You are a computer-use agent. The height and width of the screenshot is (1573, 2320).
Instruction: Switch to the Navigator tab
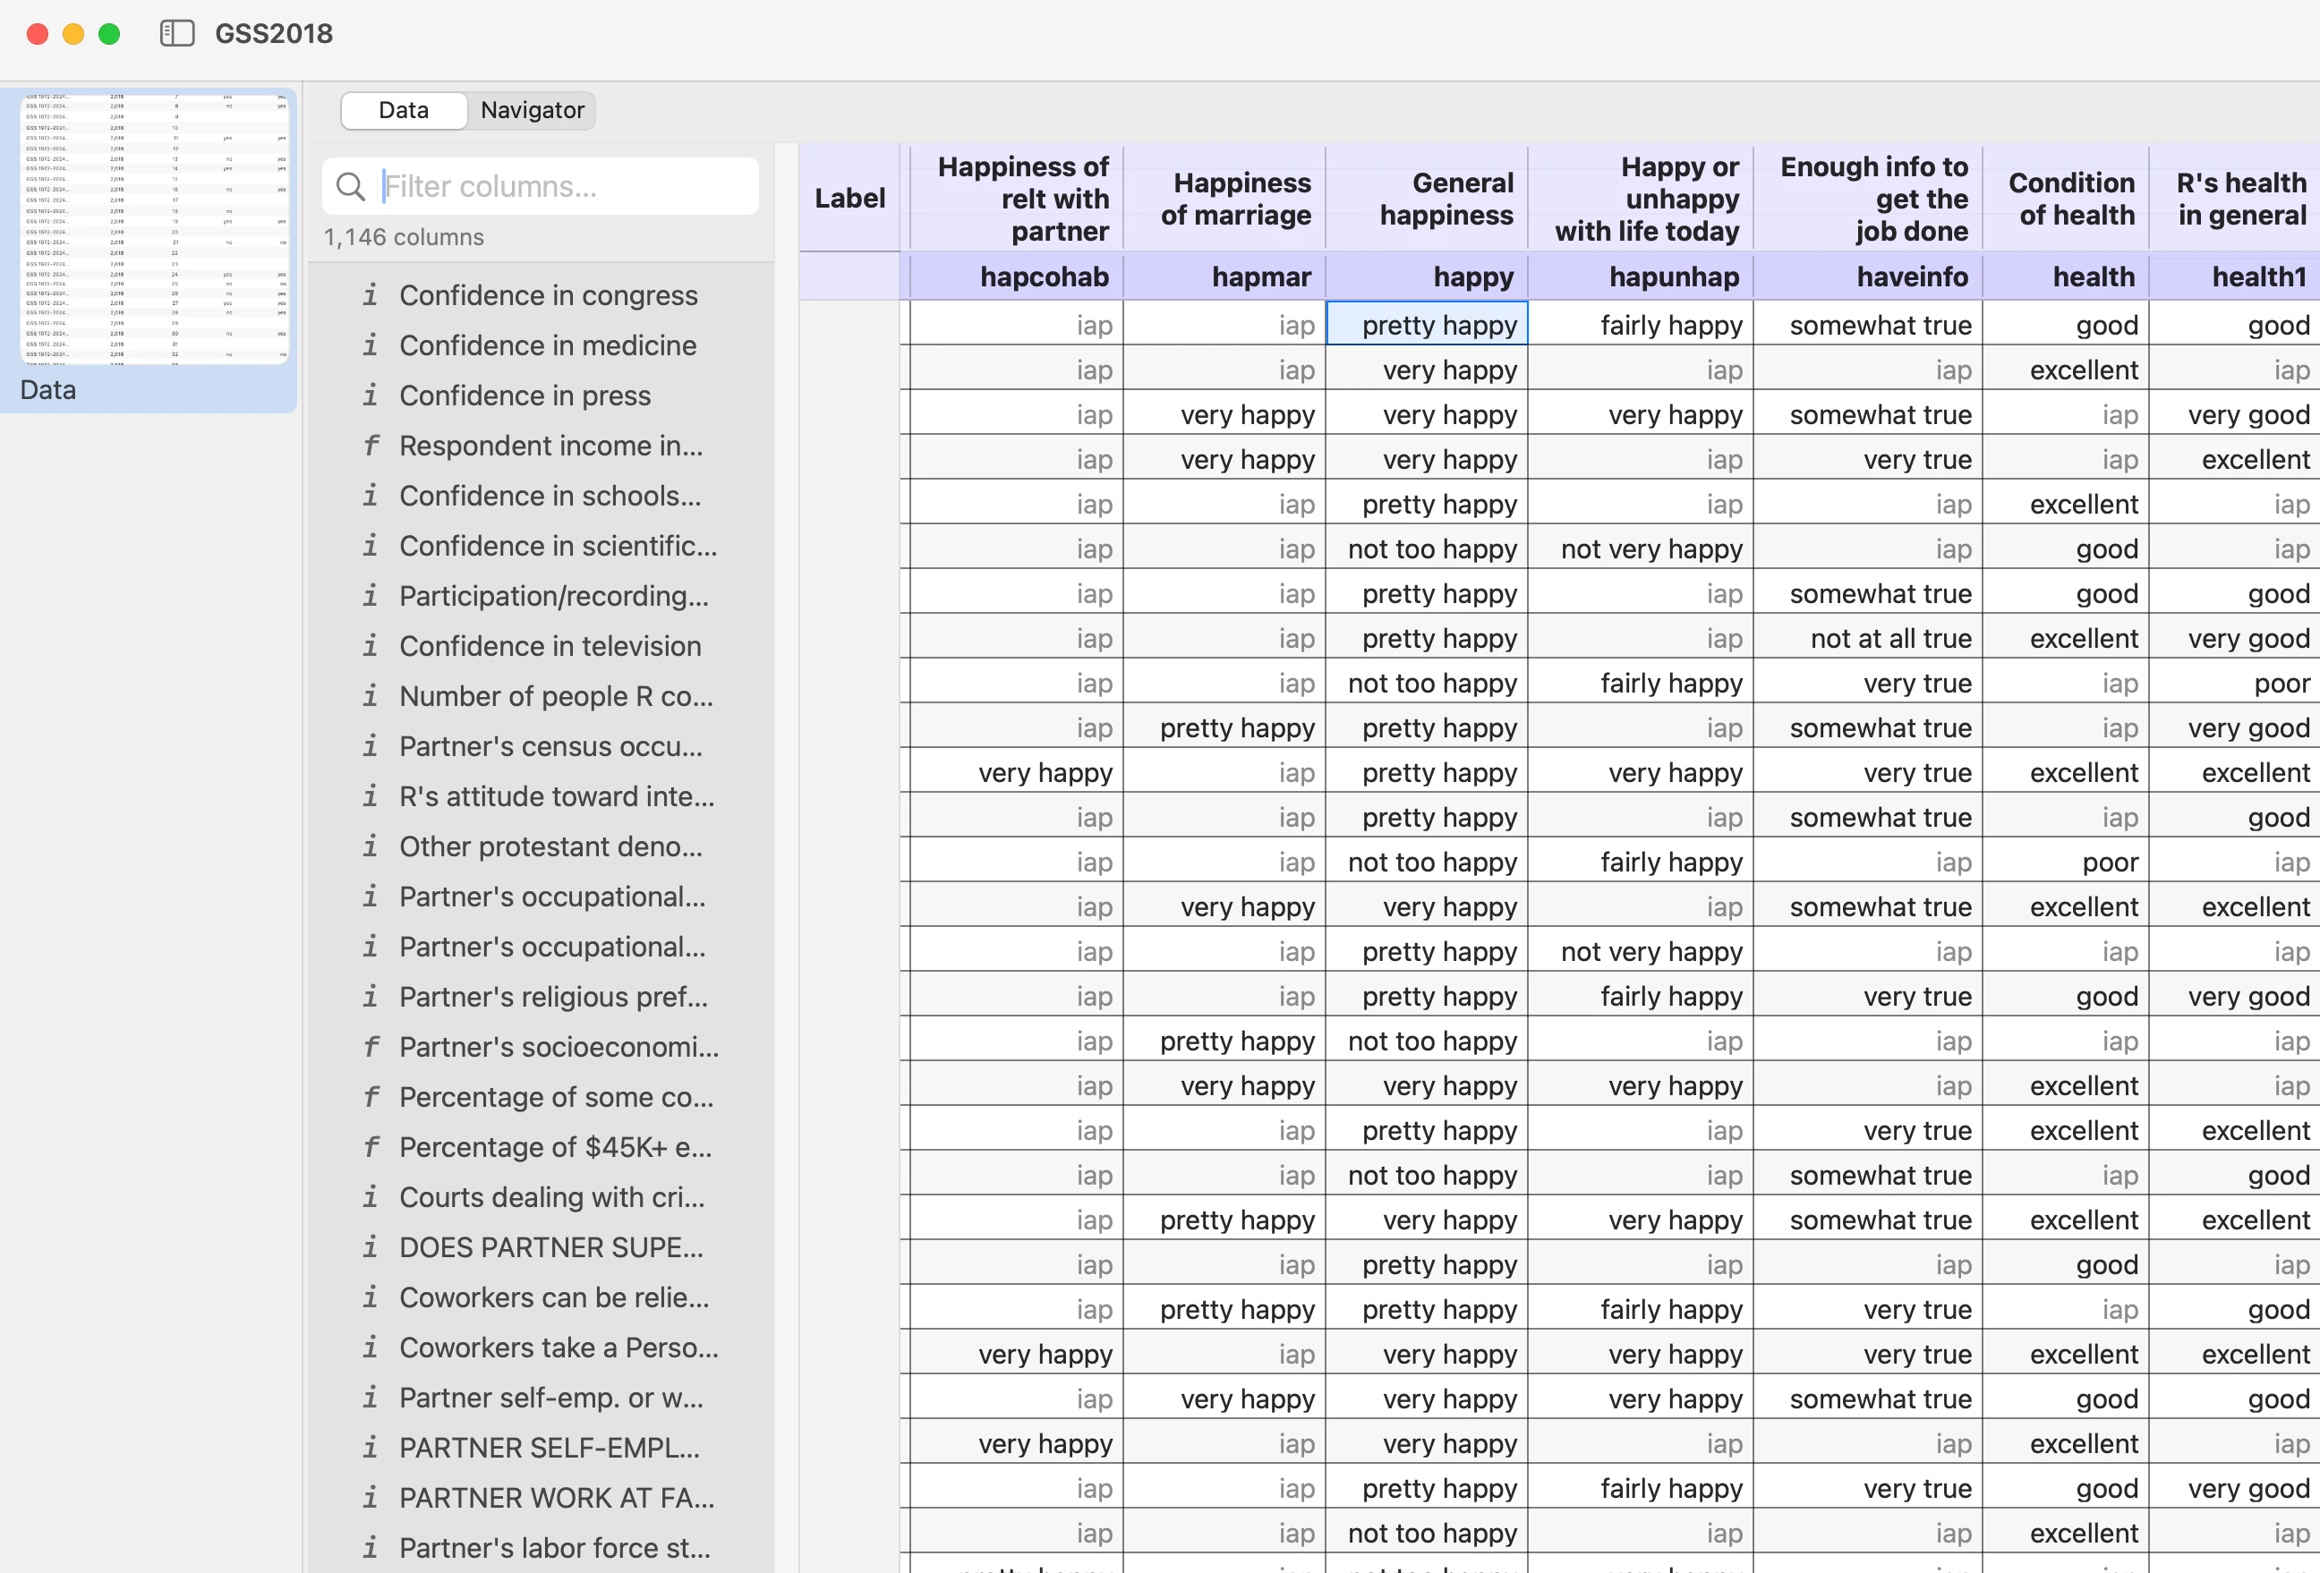click(532, 110)
